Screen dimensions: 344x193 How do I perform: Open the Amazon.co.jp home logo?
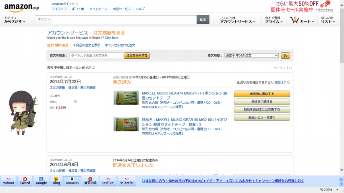click(21, 8)
